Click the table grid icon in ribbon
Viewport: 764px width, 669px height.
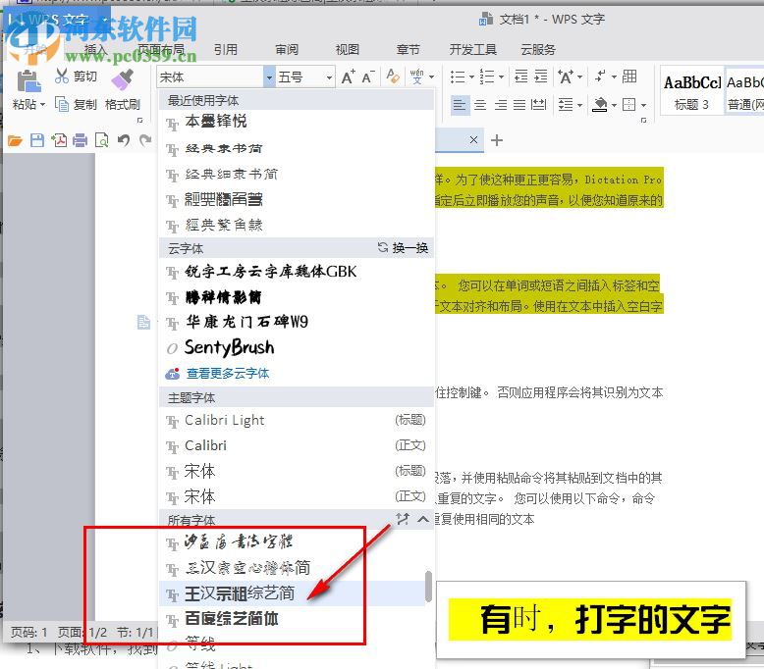tap(629, 77)
